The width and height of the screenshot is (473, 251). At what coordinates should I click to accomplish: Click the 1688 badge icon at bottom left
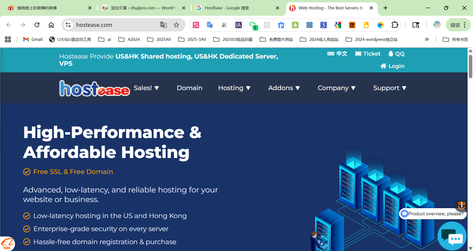tap(7, 244)
